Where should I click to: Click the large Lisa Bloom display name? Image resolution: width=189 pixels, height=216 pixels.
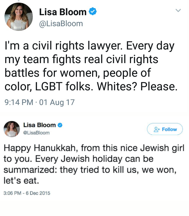(63, 12)
